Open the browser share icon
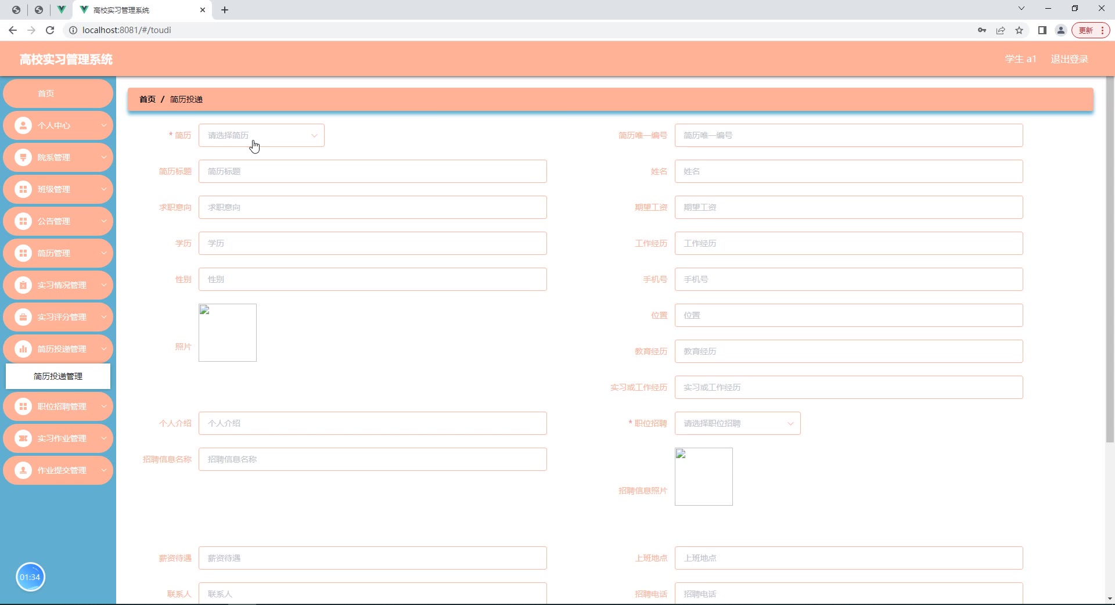Image resolution: width=1115 pixels, height=605 pixels. (1001, 30)
